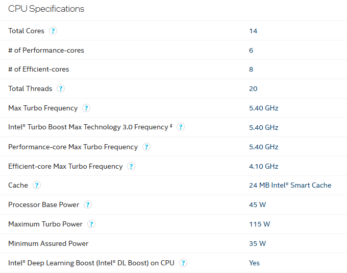
Task: Open help for Intel DL Boost on CPU
Action: click(183, 263)
